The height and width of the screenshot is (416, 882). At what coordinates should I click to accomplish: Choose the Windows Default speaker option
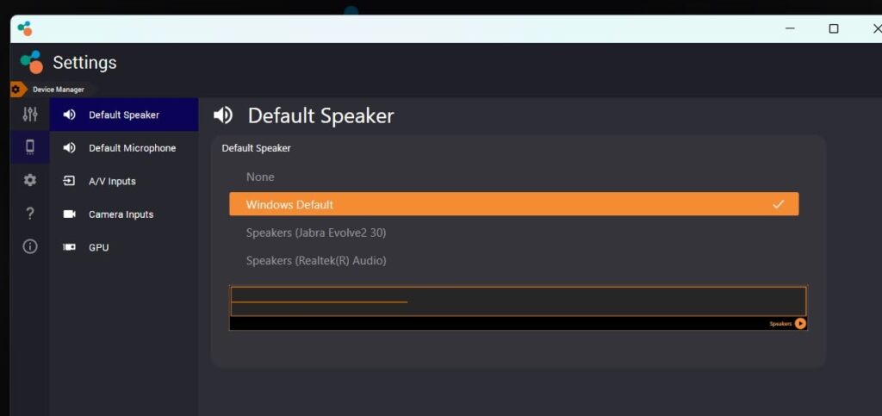coord(513,204)
